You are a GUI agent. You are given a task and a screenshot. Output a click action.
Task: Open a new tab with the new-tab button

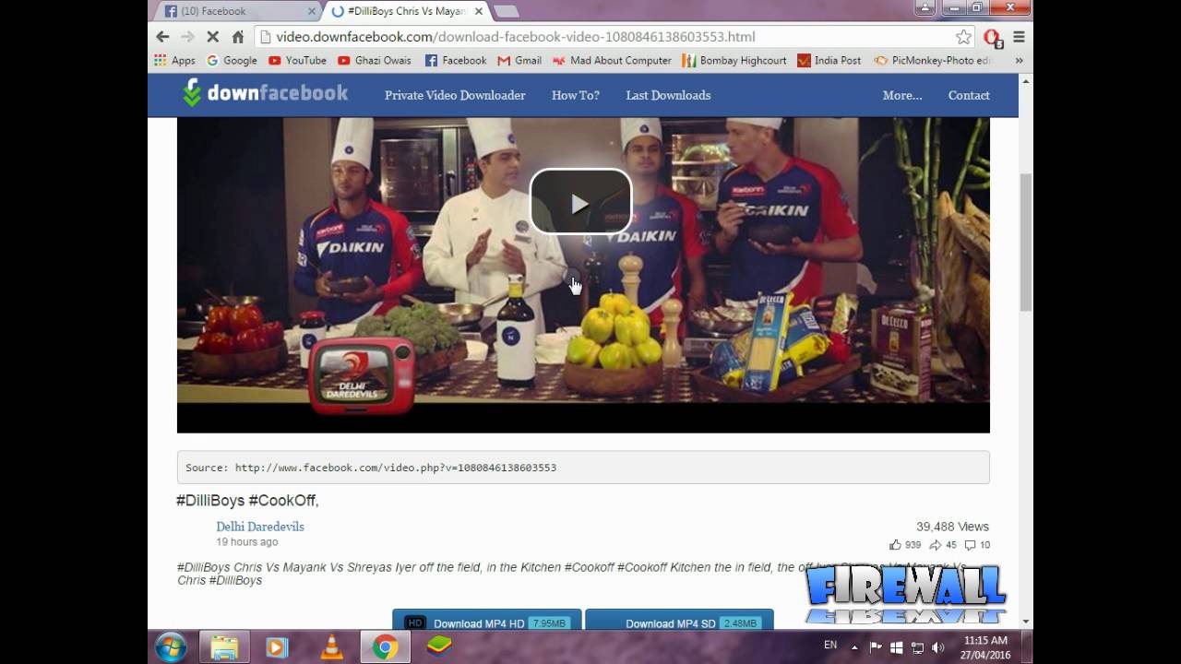(x=506, y=11)
